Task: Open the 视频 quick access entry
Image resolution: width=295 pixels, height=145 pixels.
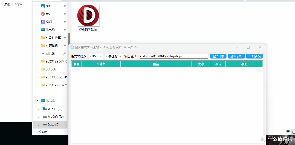Action: click(46, 22)
